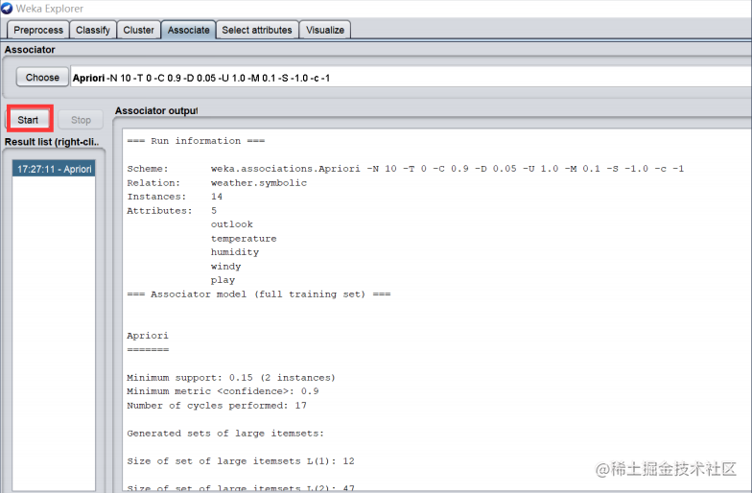Open the Select attributes tab
Screen dimensions: 752x493
point(257,30)
